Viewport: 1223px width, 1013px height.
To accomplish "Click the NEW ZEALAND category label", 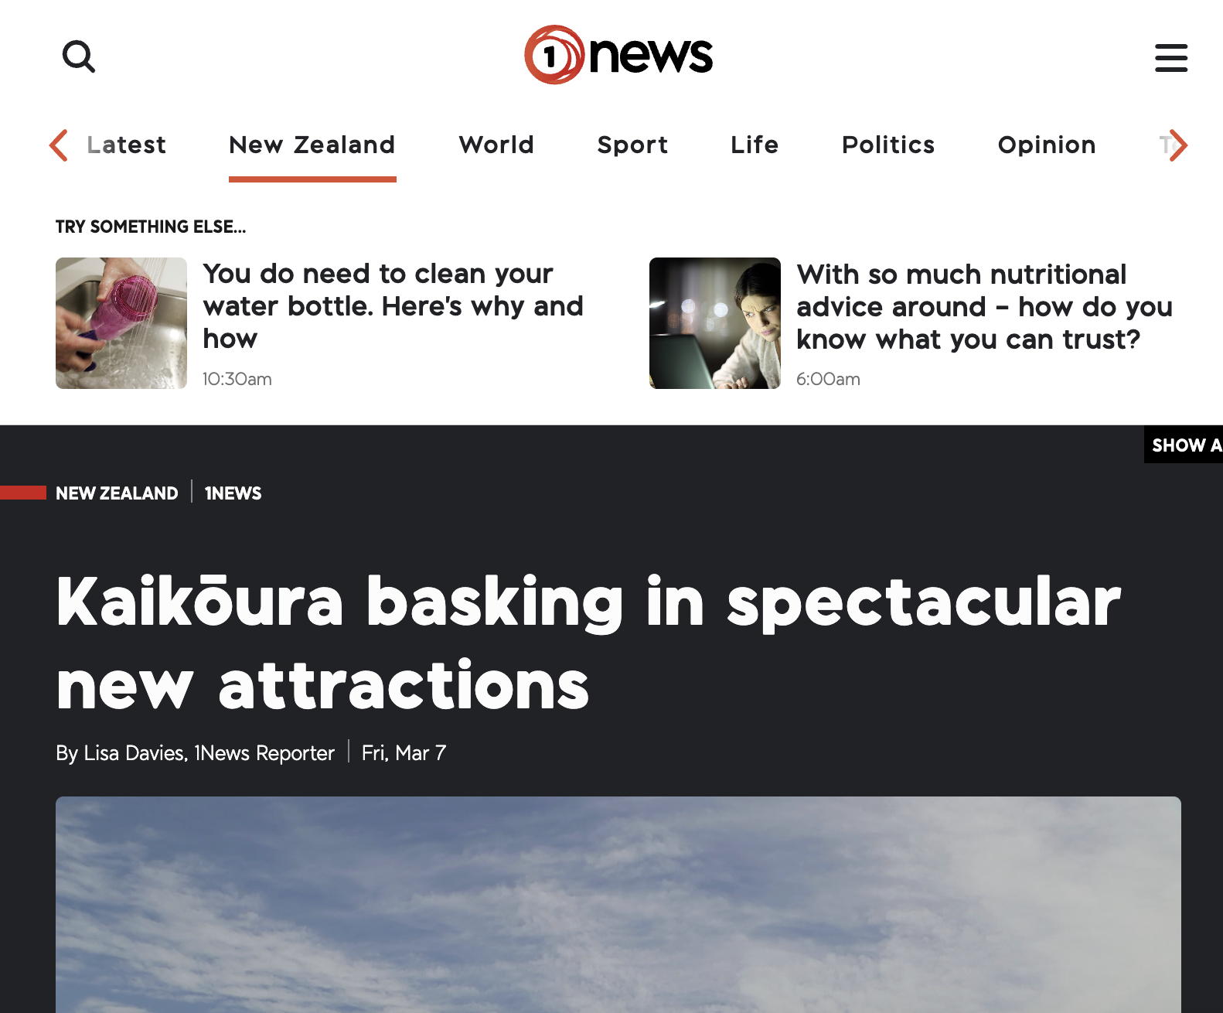I will click(117, 493).
